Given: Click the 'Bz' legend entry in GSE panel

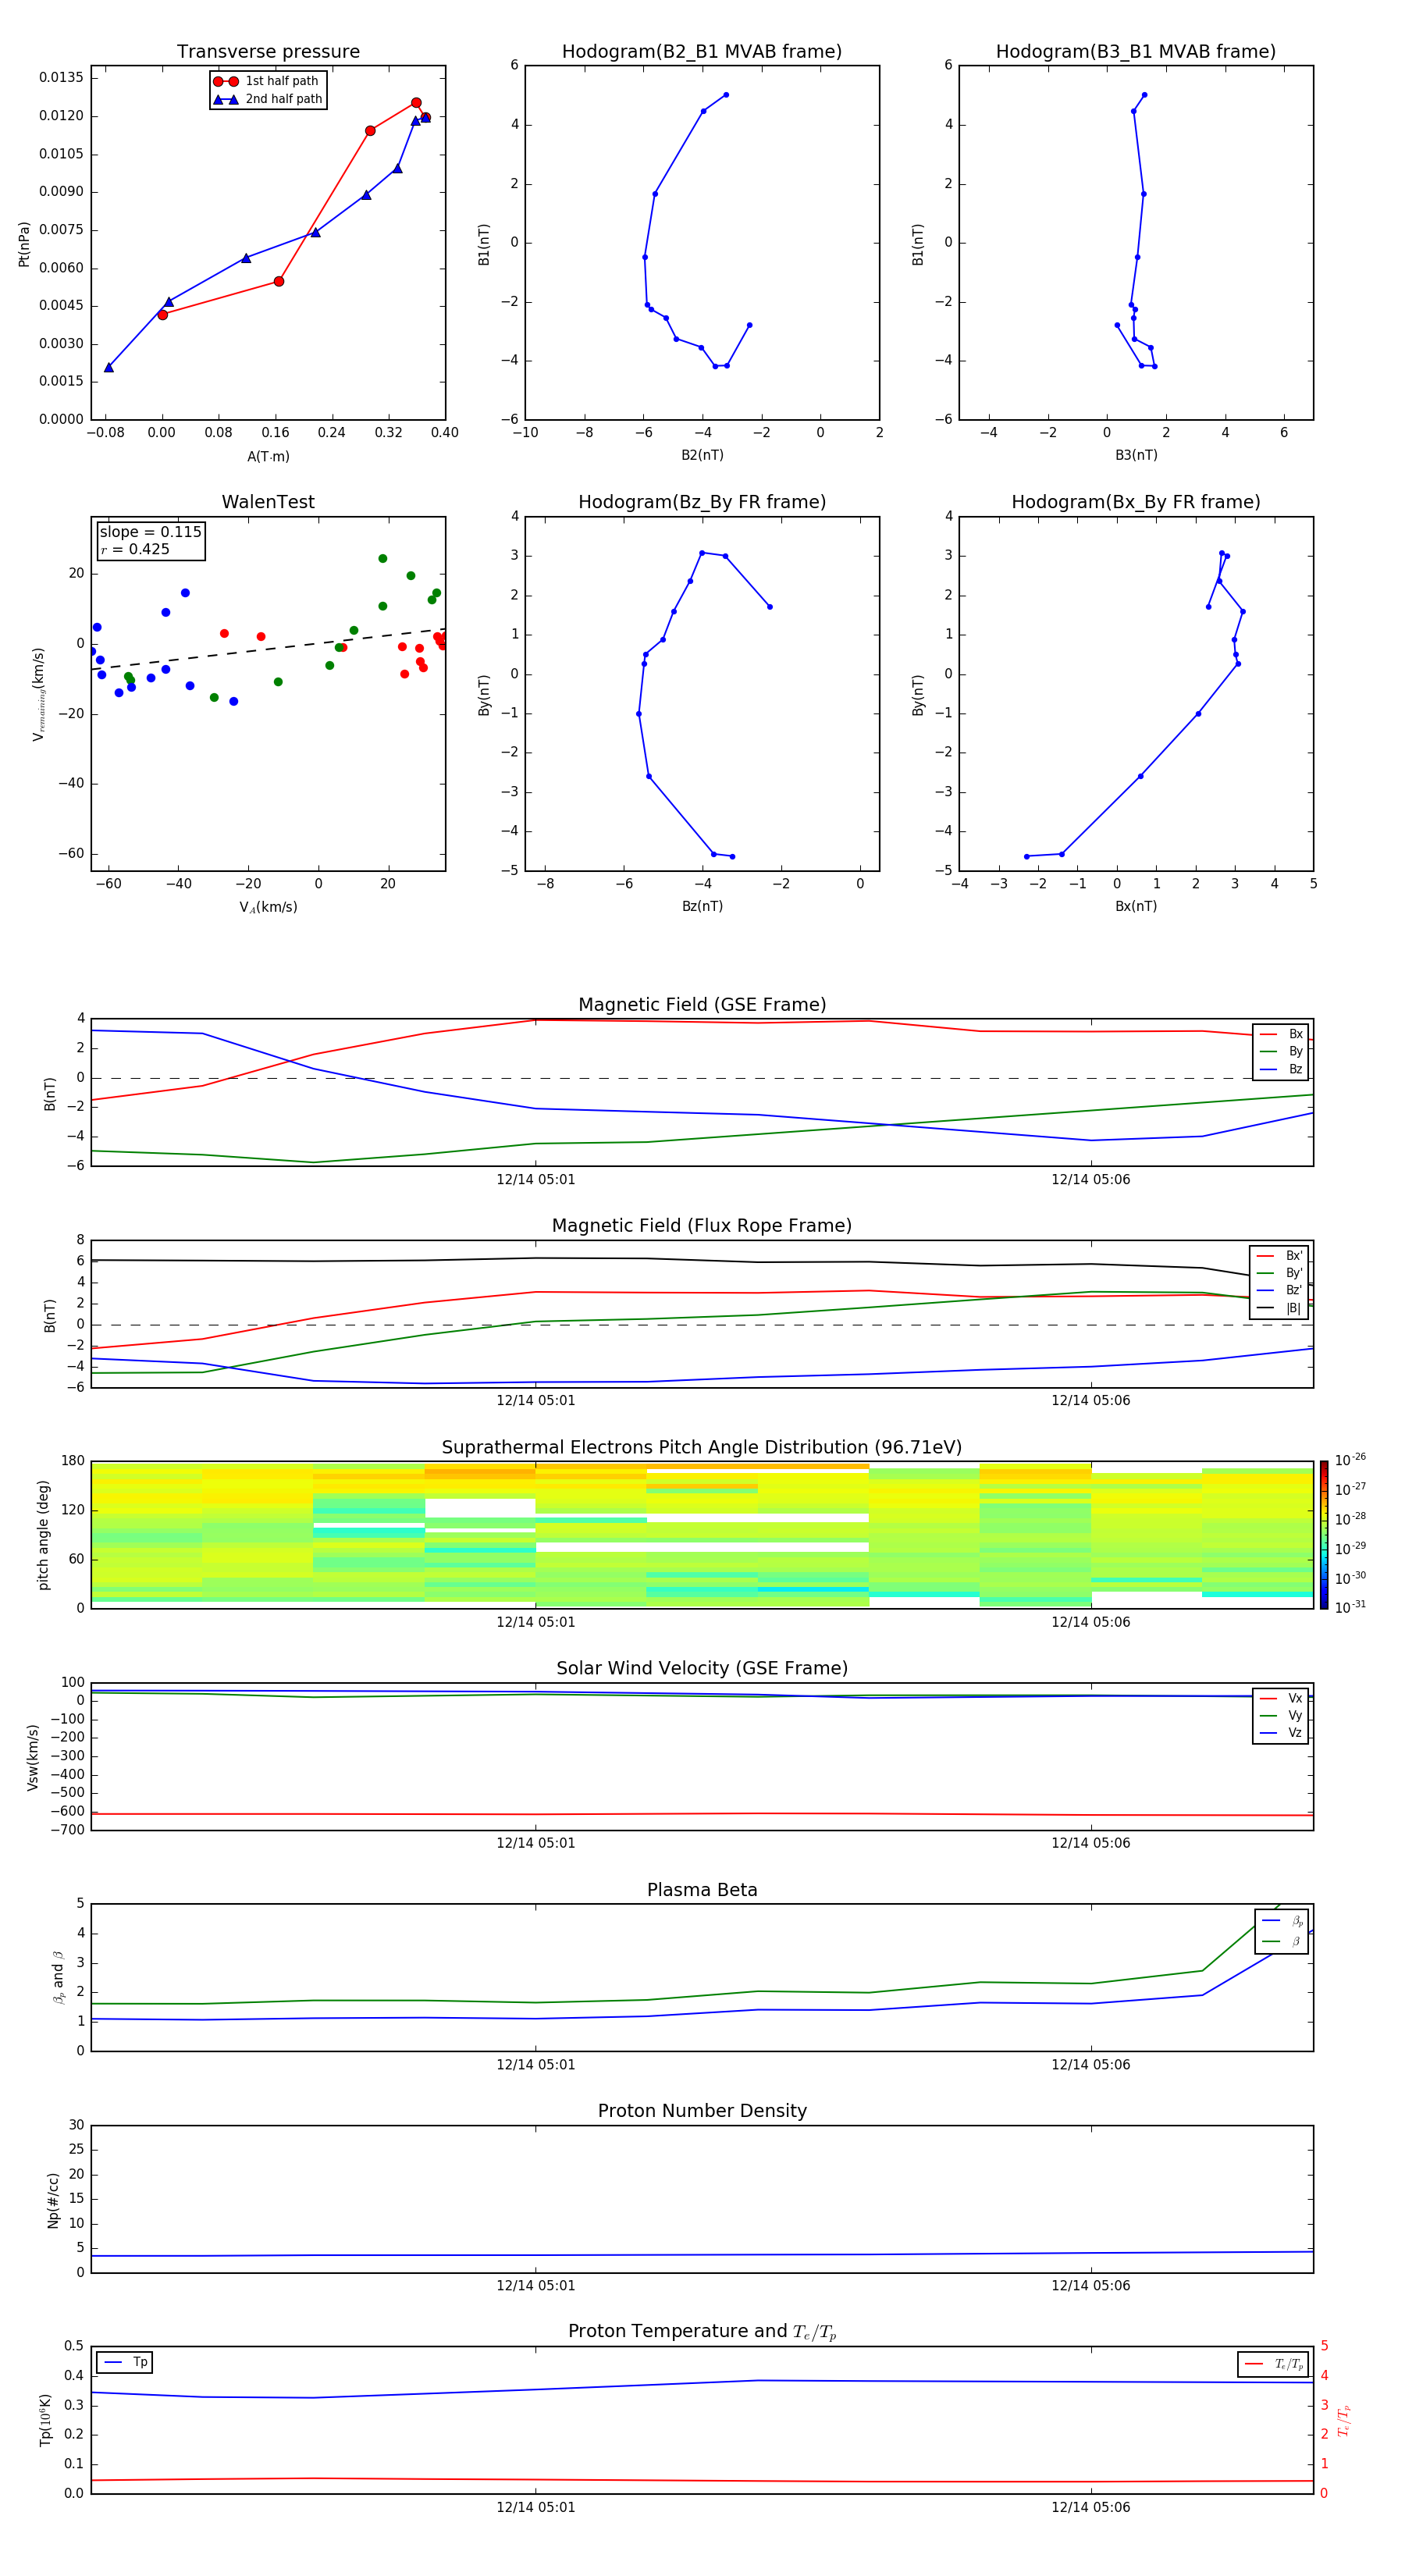Looking at the screenshot, I should point(1281,1069).
